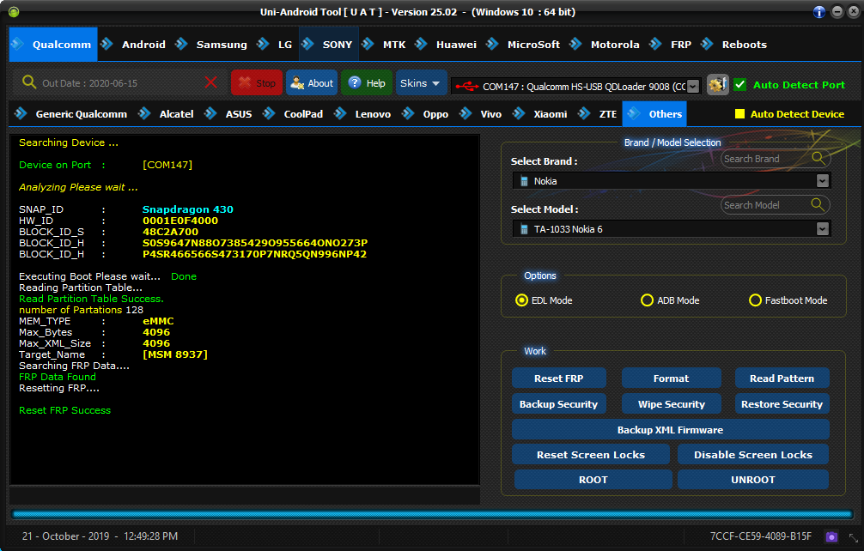
Task: Expand the Select Model dropdown arrow
Action: point(822,229)
